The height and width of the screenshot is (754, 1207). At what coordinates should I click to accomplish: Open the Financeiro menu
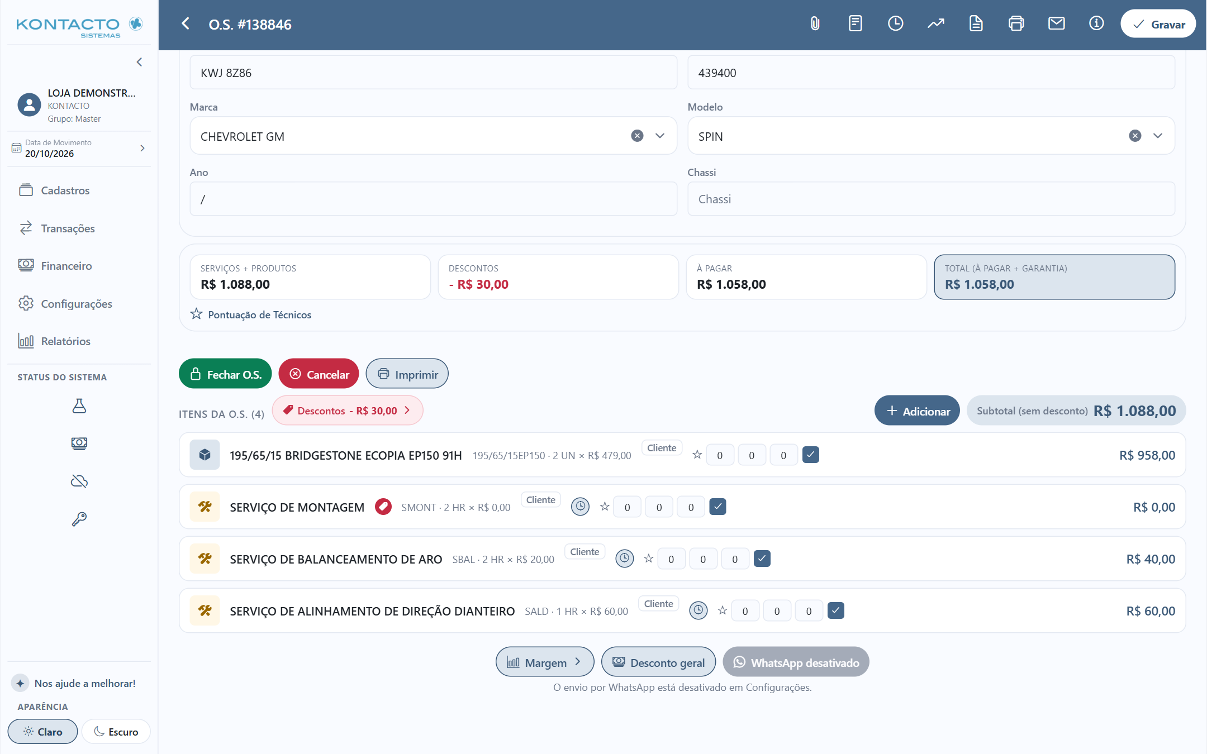coord(79,266)
